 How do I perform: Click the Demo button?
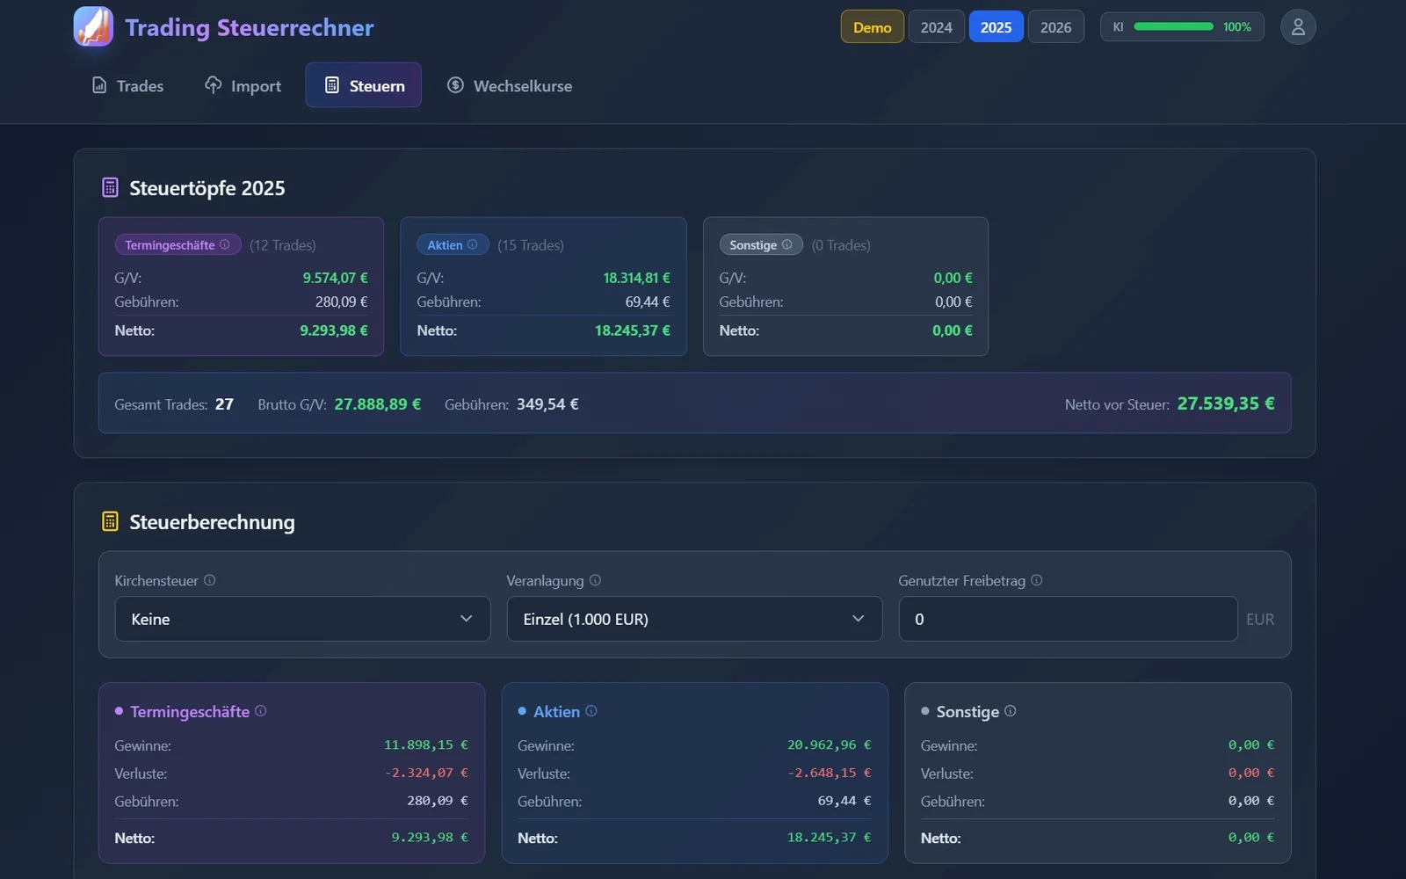[x=873, y=27]
